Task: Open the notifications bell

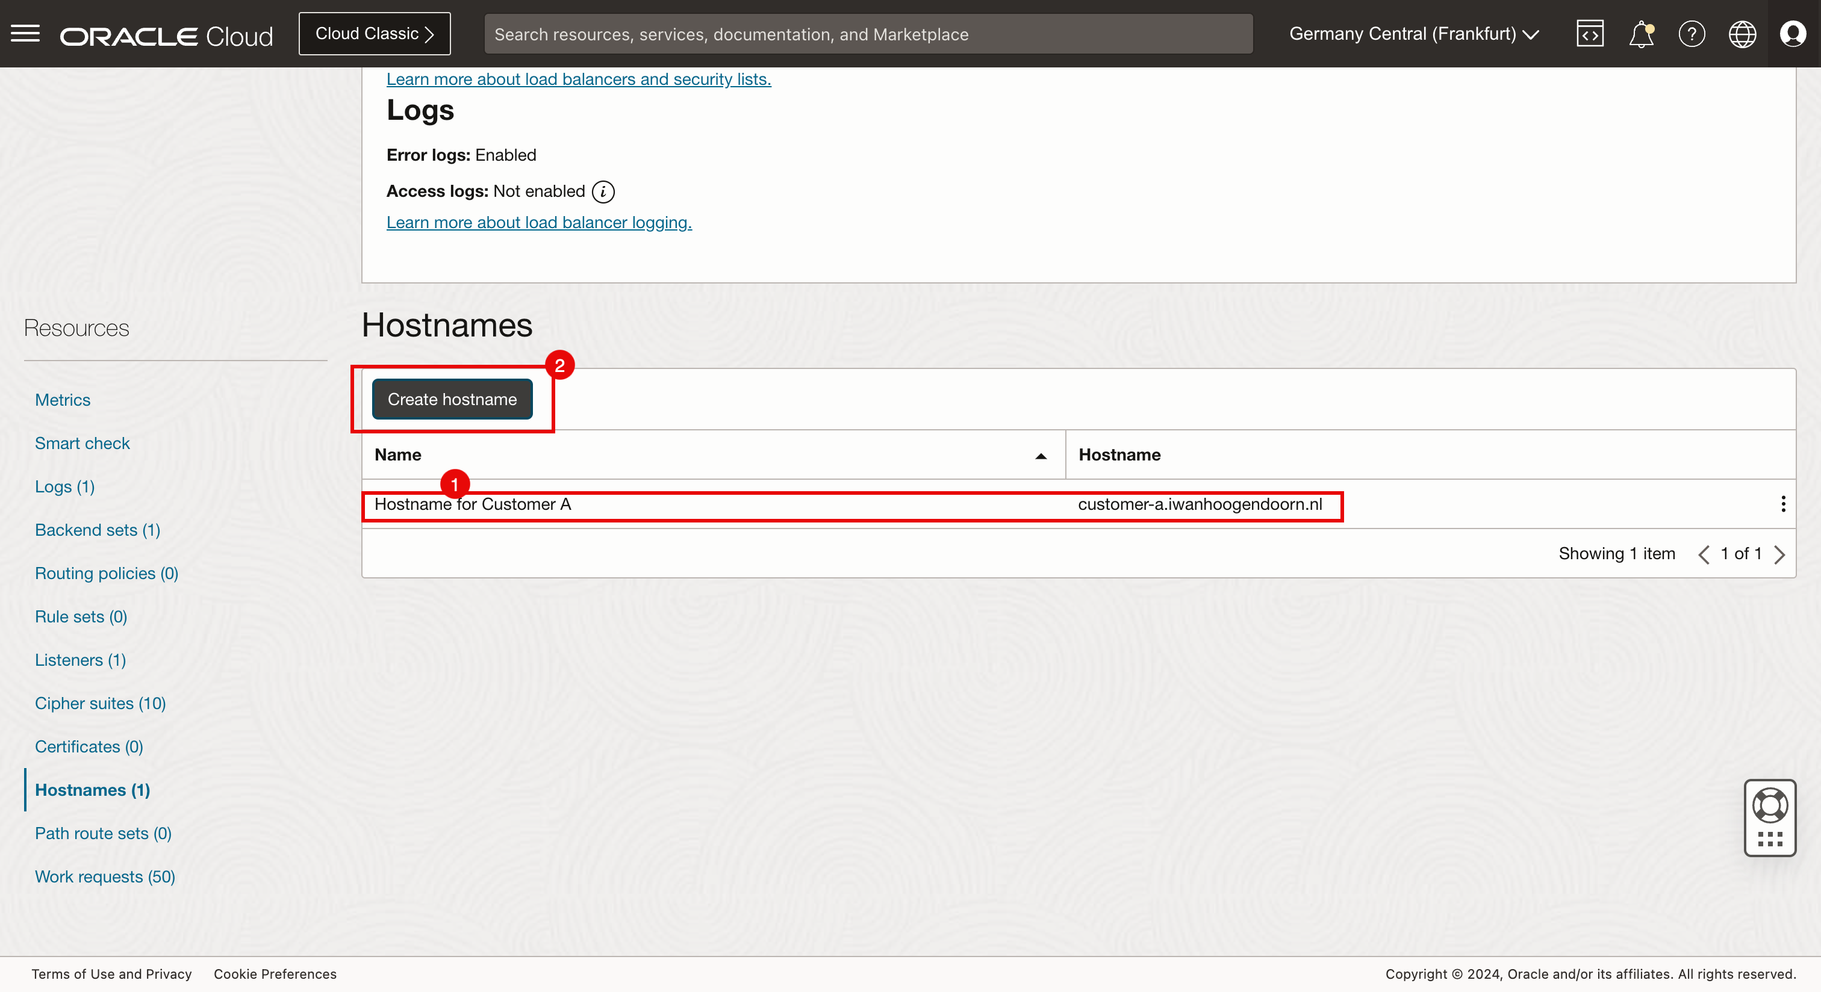Action: click(1641, 34)
